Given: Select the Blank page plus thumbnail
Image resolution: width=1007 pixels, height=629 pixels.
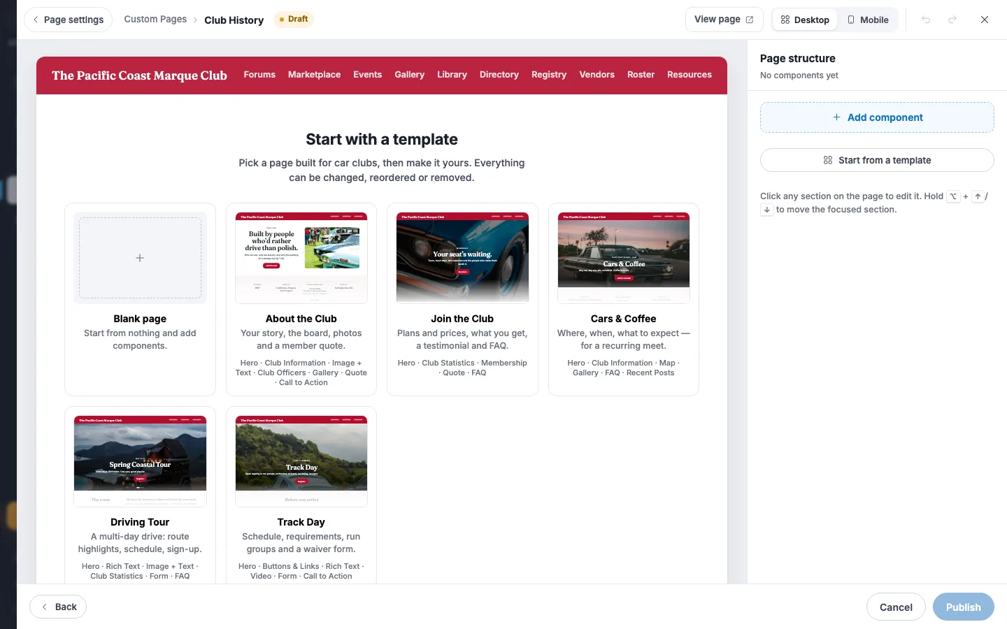Looking at the screenshot, I should tap(140, 258).
